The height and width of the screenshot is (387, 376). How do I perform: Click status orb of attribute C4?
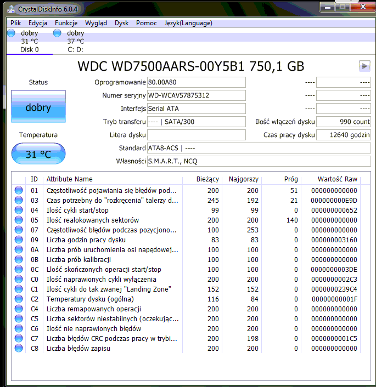[x=19, y=309]
